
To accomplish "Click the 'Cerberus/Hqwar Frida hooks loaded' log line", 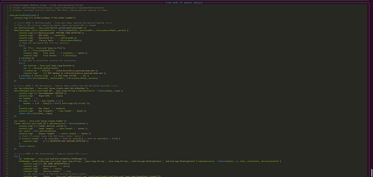I will pos(45,18).
